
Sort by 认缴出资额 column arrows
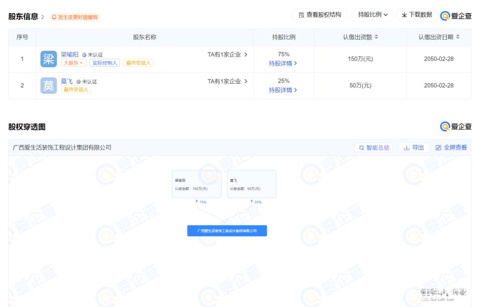377,37
